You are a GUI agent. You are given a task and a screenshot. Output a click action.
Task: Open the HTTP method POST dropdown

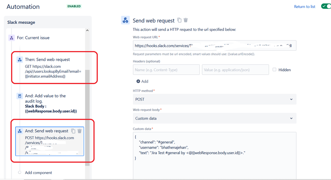pyautogui.click(x=214, y=99)
